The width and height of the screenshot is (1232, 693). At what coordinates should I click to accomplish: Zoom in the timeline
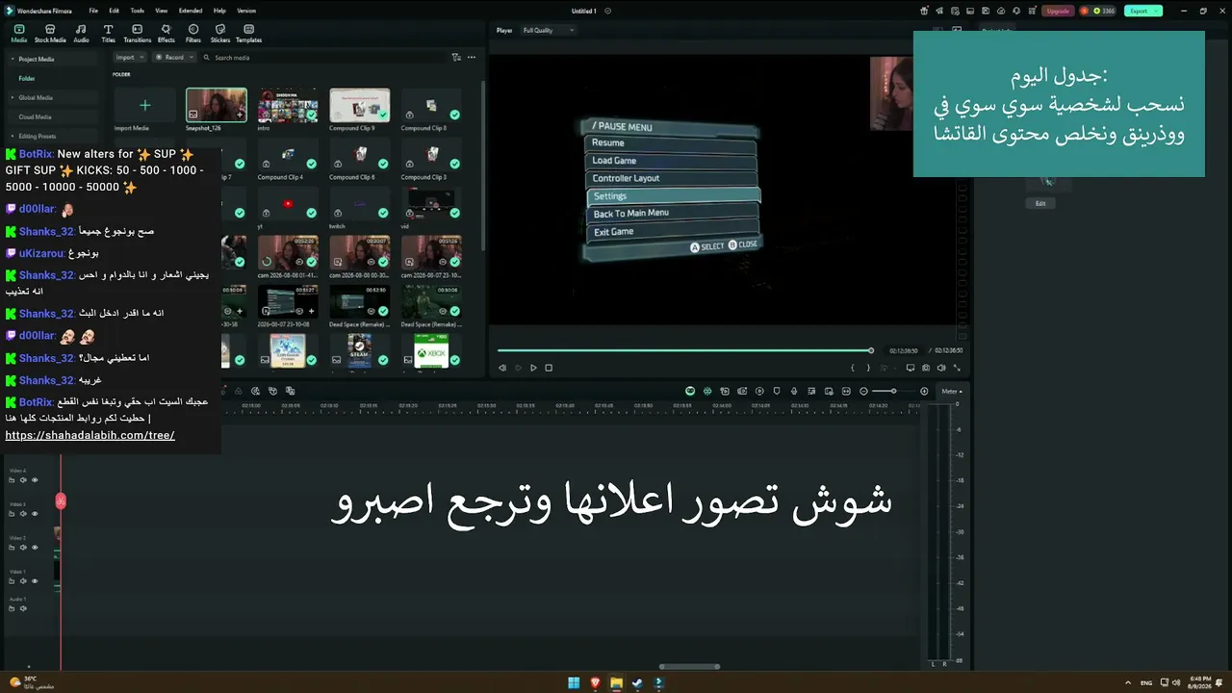pyautogui.click(x=925, y=391)
